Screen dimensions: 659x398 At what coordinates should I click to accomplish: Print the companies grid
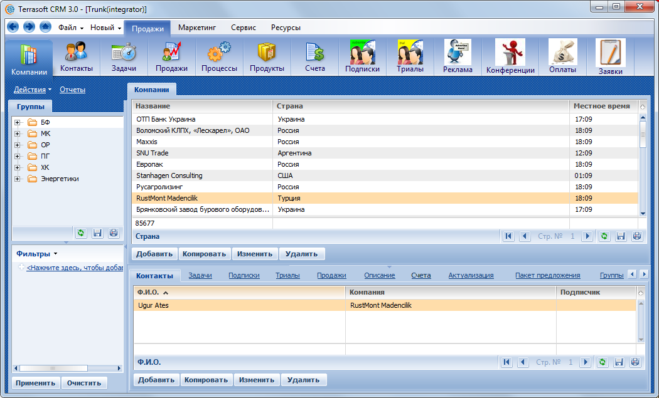(637, 236)
